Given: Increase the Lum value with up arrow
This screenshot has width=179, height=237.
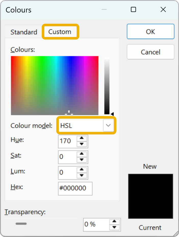Looking at the screenshot, I should click(82, 169).
